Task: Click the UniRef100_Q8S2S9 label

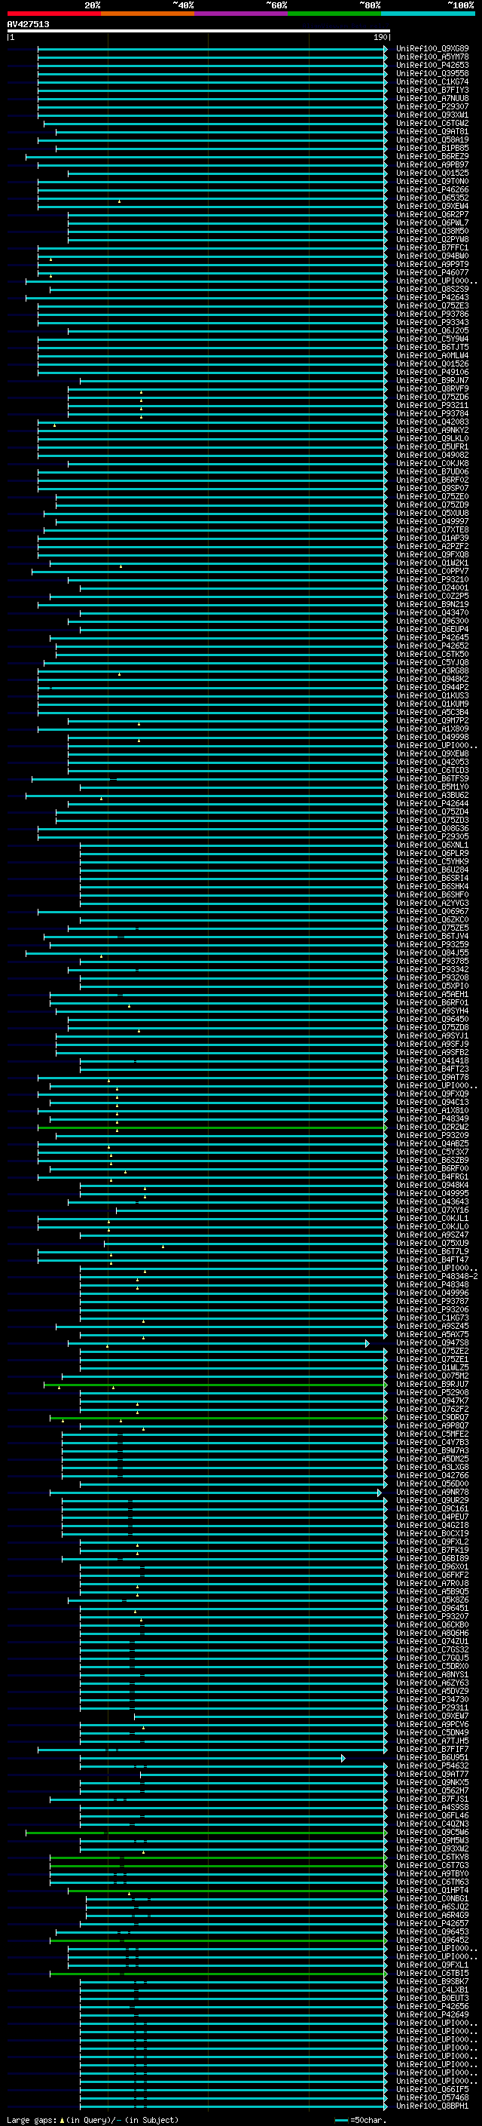Action: click(432, 289)
